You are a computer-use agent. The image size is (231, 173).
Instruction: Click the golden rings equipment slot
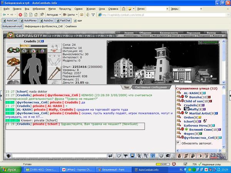click(x=13, y=62)
